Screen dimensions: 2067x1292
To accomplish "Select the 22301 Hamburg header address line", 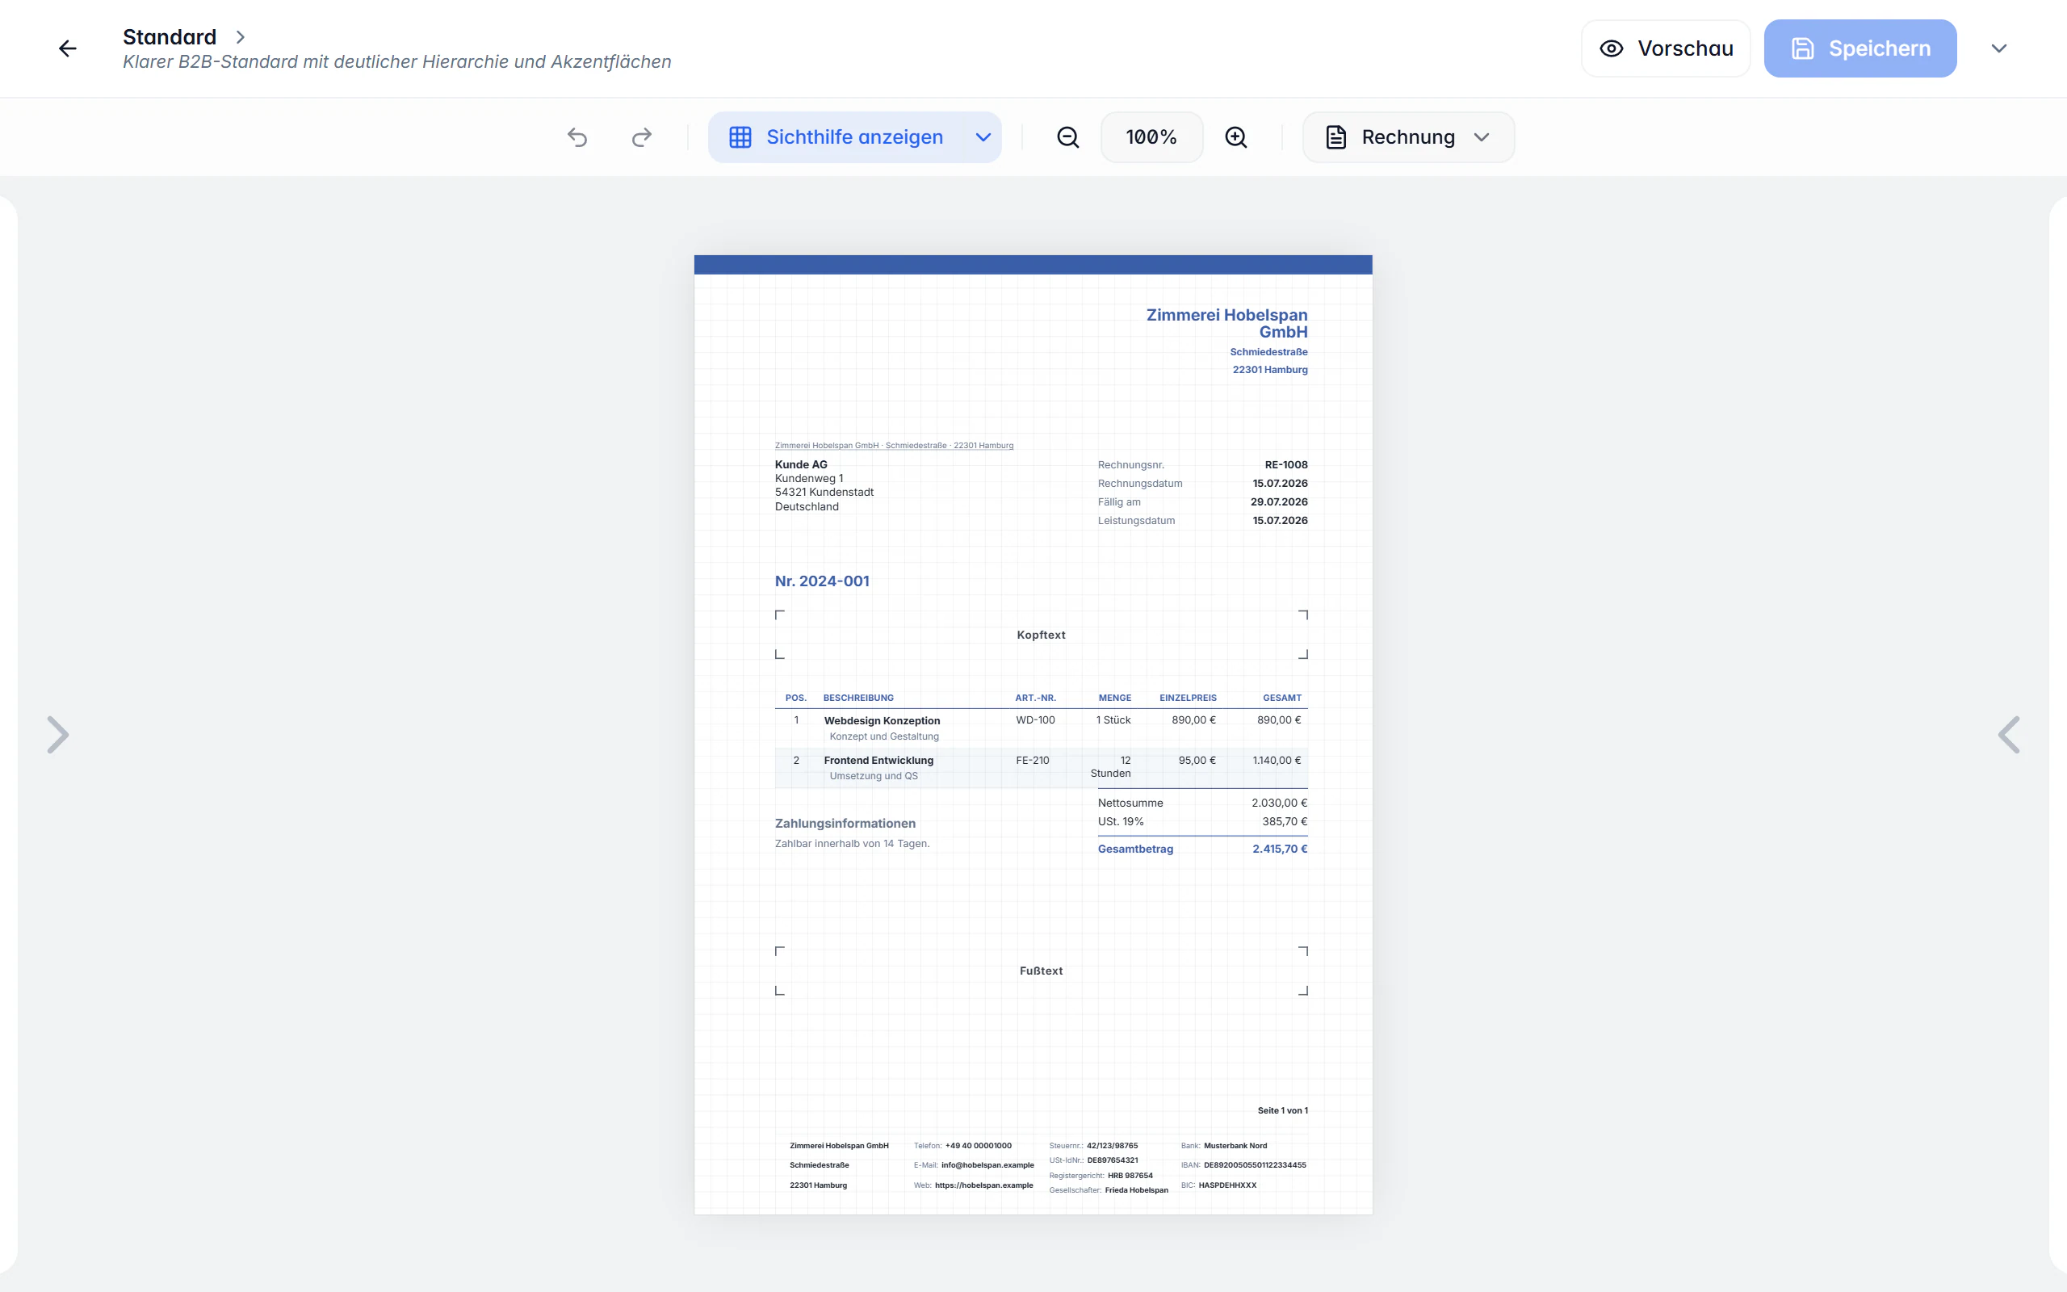I will coord(1270,370).
